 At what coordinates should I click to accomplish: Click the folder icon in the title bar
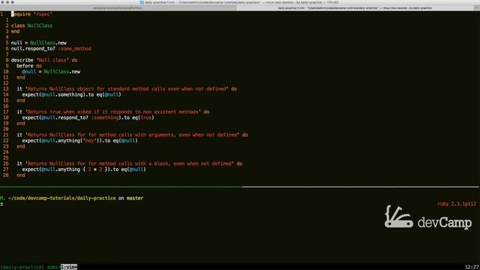(142, 2)
